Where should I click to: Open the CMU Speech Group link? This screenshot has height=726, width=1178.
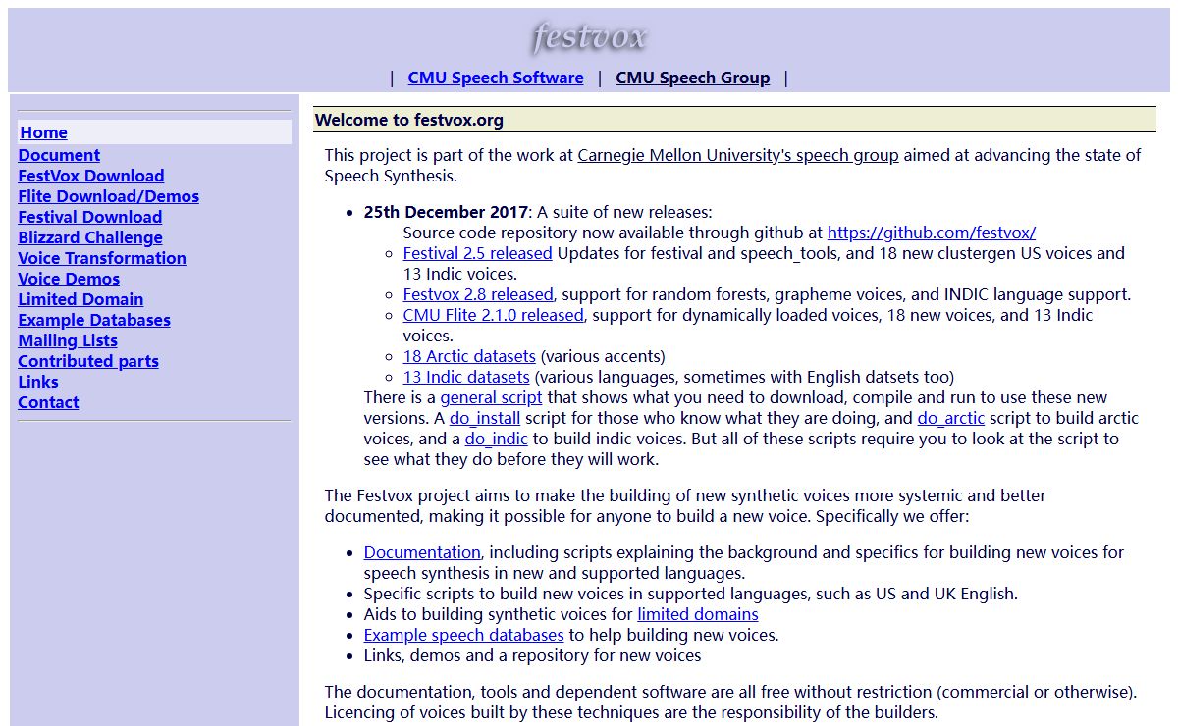tap(692, 78)
